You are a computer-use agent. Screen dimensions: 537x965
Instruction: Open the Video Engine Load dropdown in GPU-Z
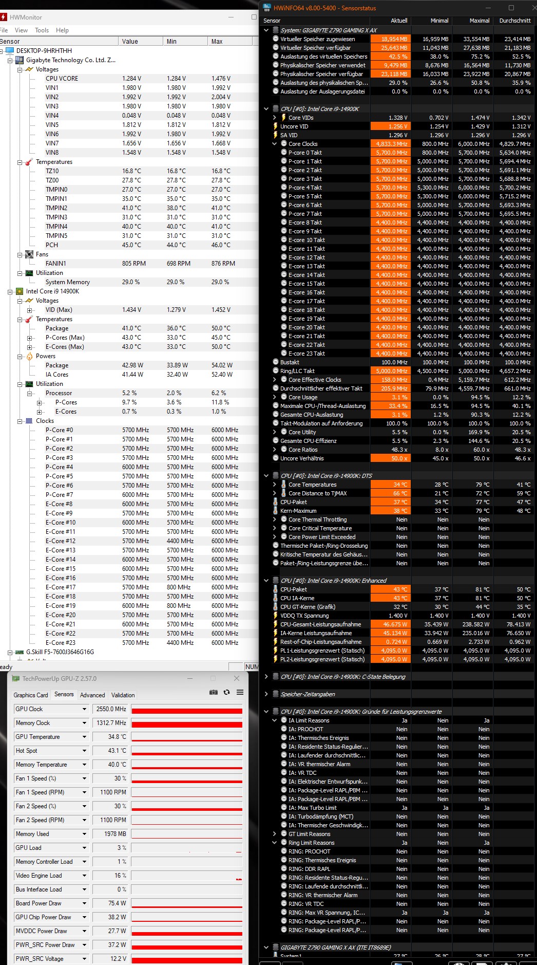[x=84, y=876]
